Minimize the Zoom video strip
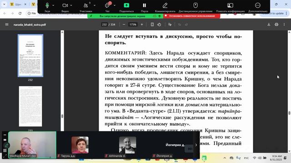 [x=5, y=135]
